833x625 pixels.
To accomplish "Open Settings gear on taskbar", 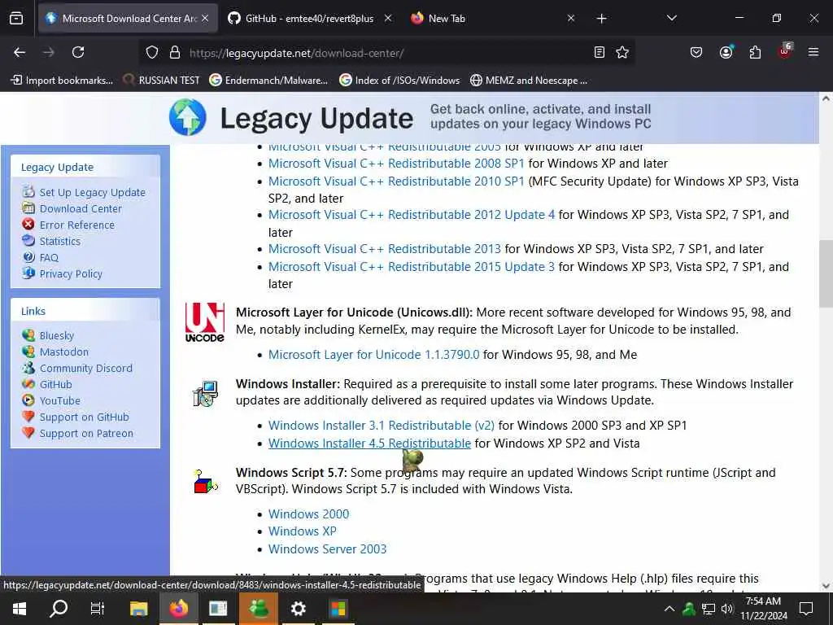I will (298, 609).
